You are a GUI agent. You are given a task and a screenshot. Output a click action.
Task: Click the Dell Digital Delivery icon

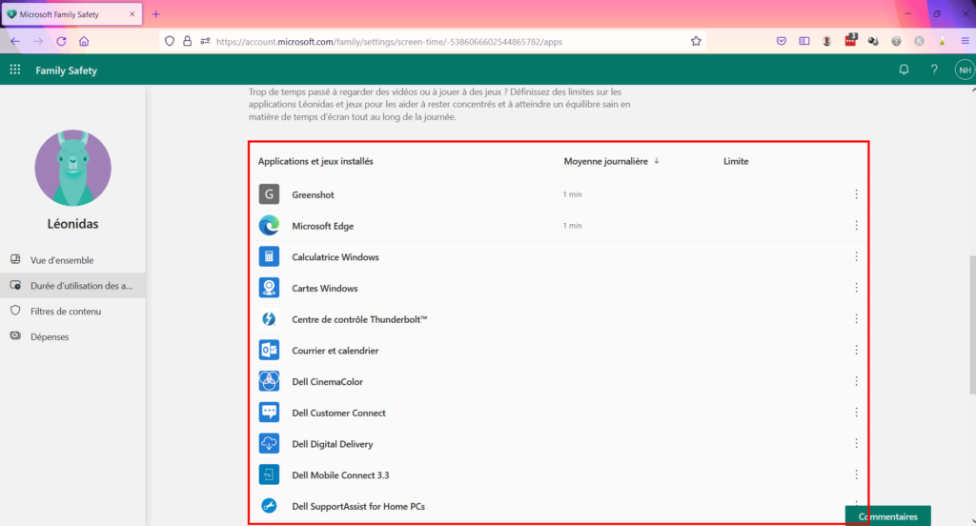coord(269,443)
